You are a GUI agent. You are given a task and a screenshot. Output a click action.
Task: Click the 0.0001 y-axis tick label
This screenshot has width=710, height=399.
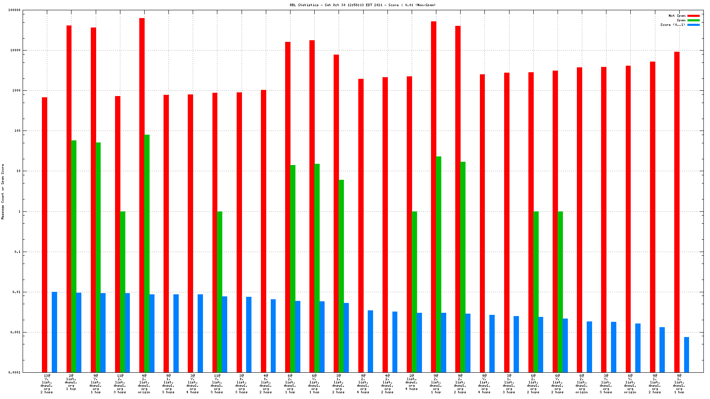point(14,372)
